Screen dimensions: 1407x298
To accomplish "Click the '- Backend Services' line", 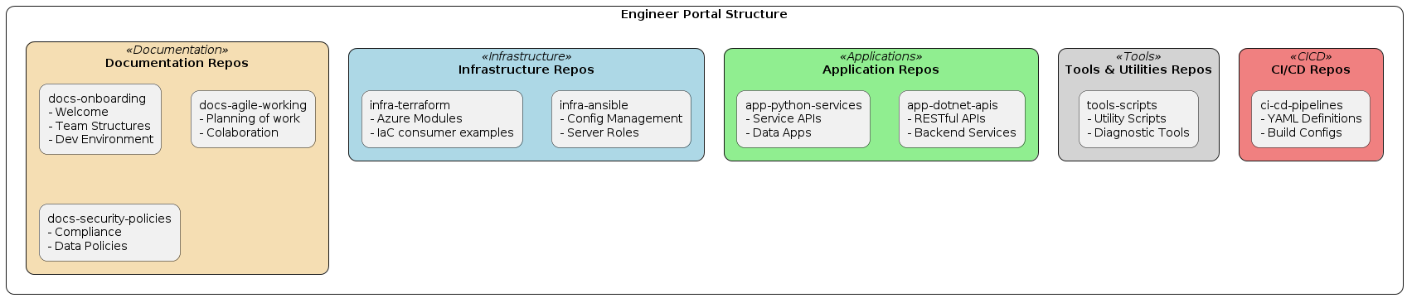I will pyautogui.click(x=962, y=132).
